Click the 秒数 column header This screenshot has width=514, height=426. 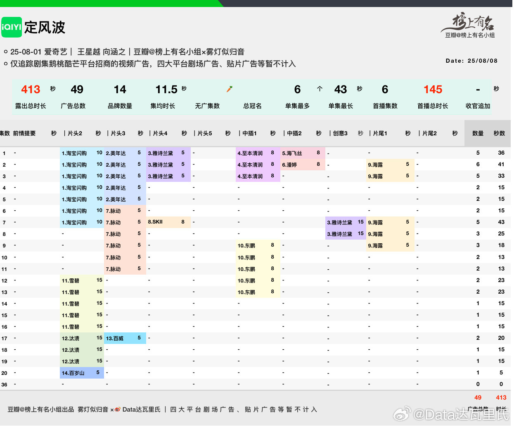(x=500, y=133)
